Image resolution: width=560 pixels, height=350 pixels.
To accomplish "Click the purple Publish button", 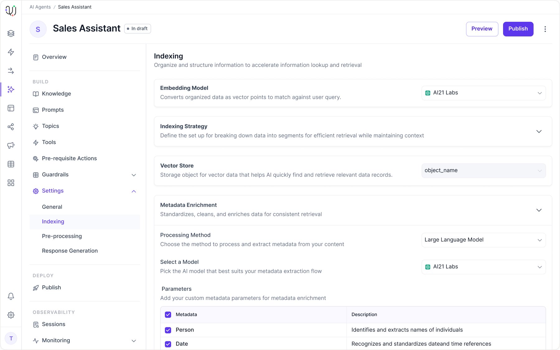I will click(x=518, y=29).
